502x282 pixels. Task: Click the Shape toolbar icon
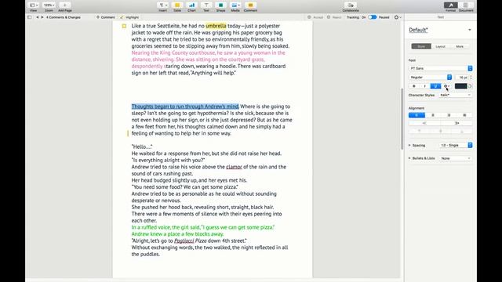pos(220,5)
